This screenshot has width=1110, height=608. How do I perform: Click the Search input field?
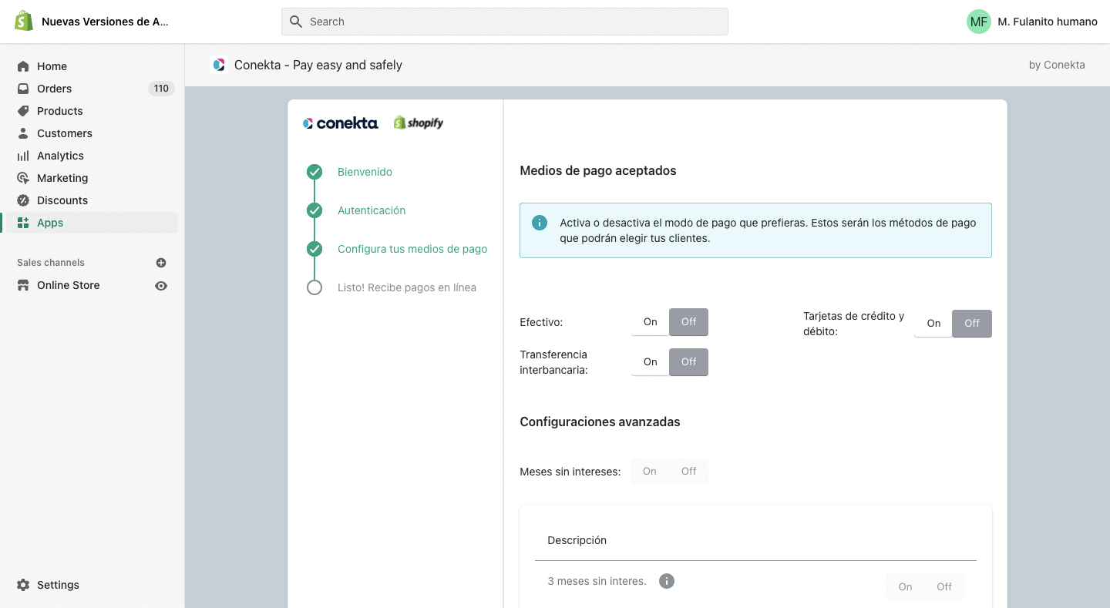click(505, 22)
